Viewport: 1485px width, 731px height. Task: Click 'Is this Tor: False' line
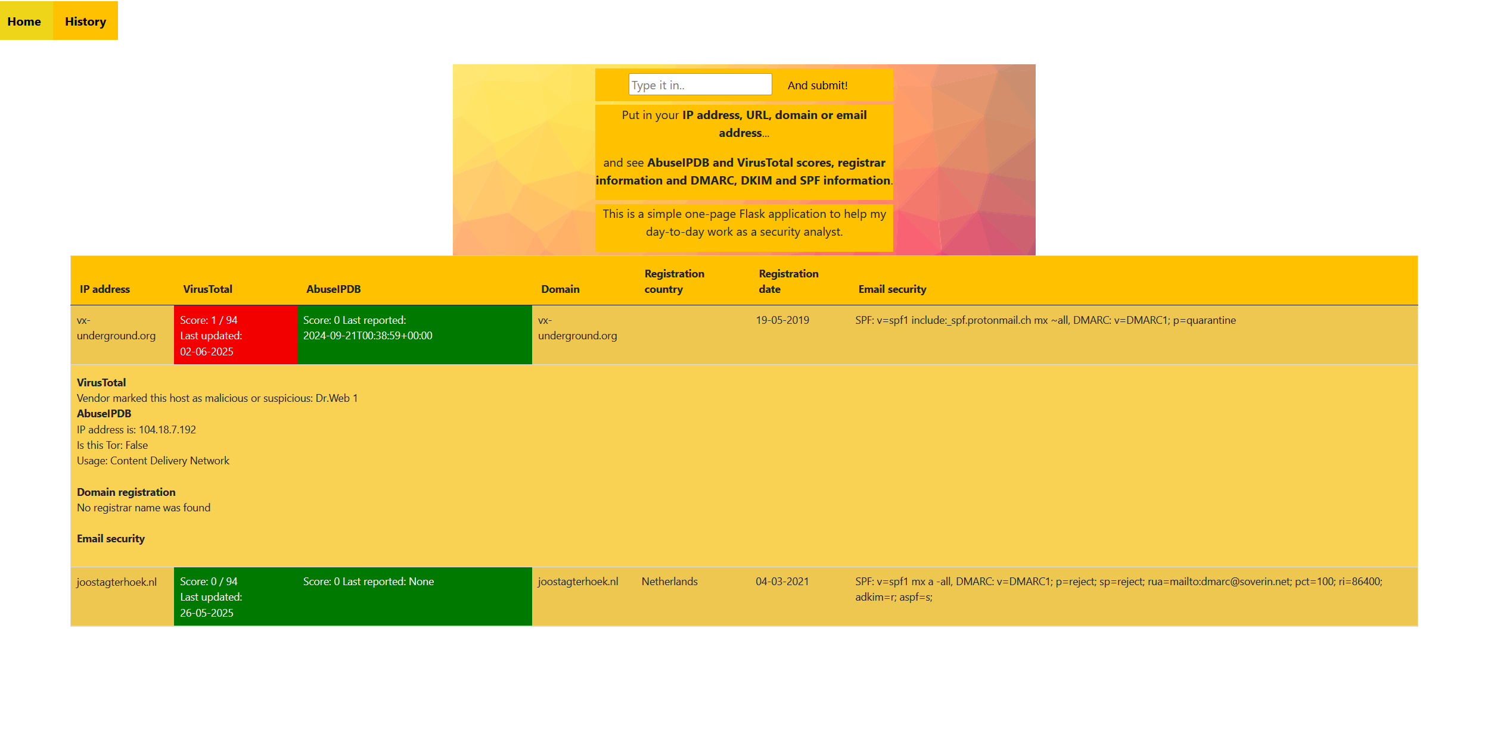(112, 445)
